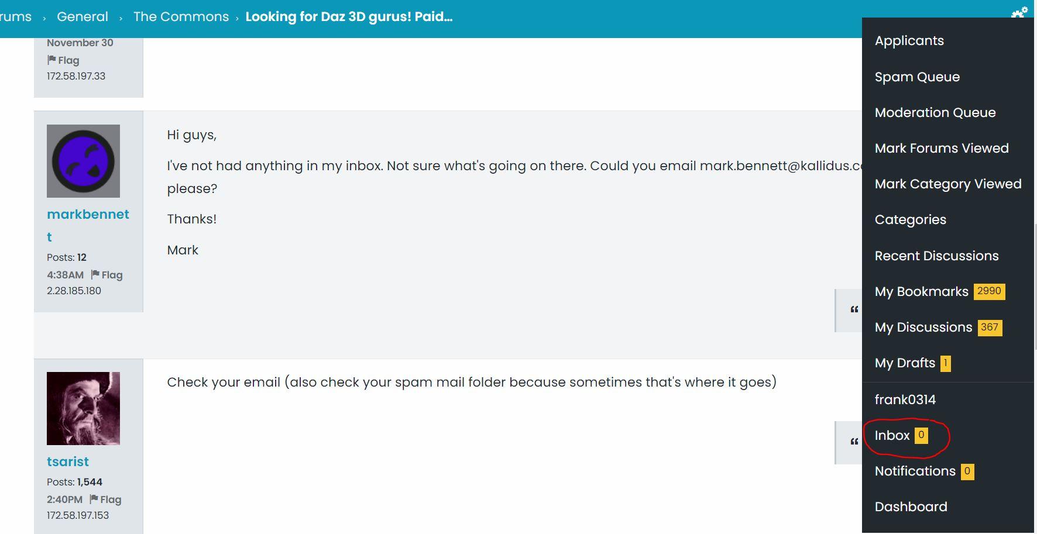Viewport: 1037px width, 534px height.
Task: Open My Bookmarks list
Action: tap(921, 292)
